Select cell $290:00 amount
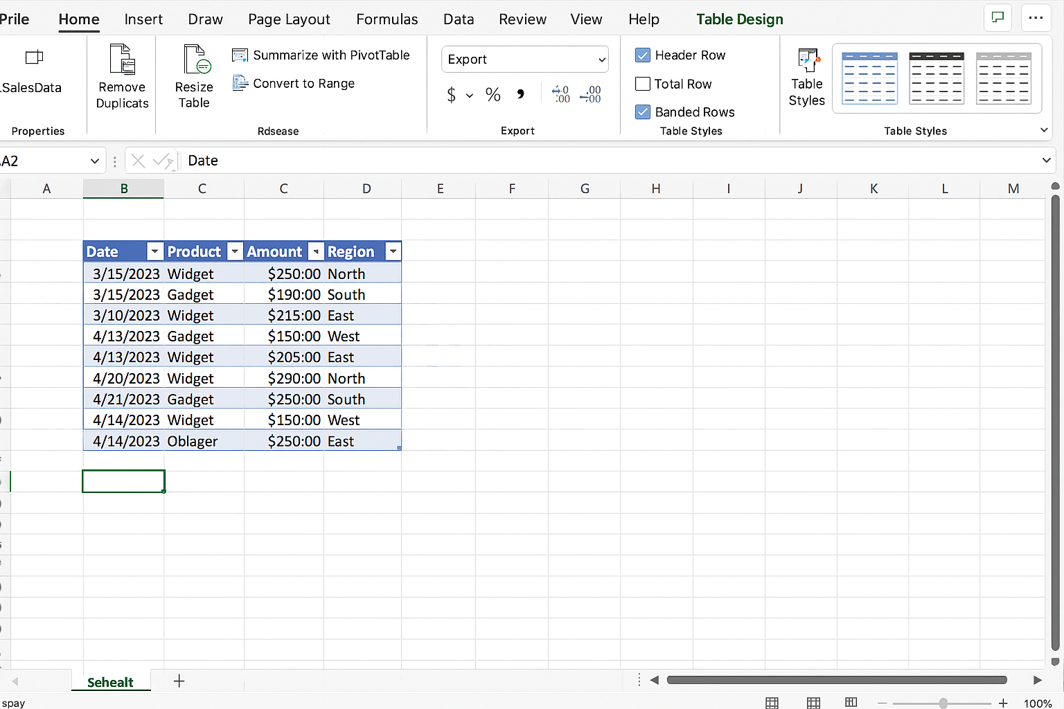 point(284,378)
